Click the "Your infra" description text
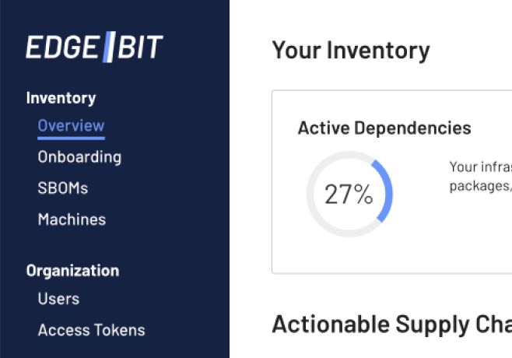Viewport: 512px width, 358px height. (479, 167)
